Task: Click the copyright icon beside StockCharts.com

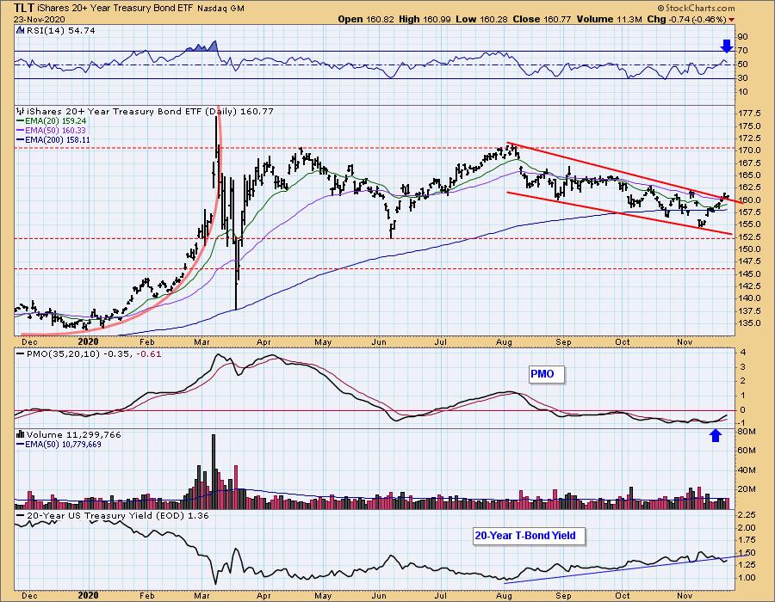Action: (661, 8)
